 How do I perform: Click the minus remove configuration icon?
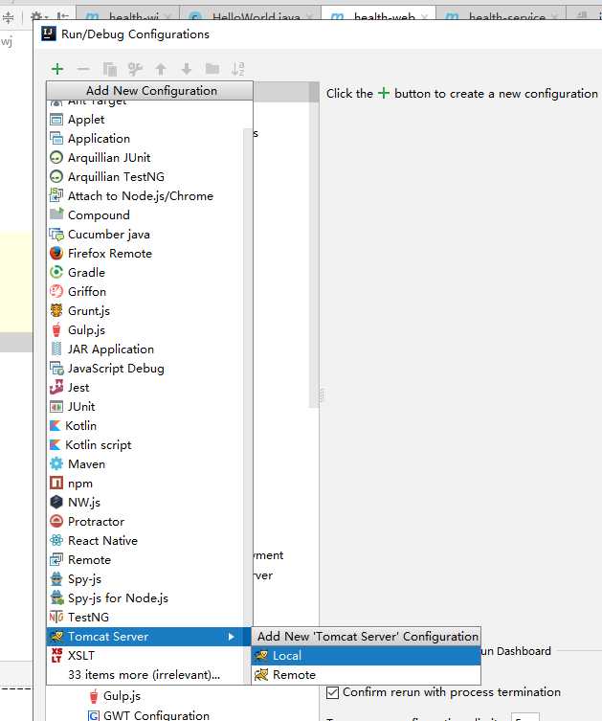pos(83,69)
